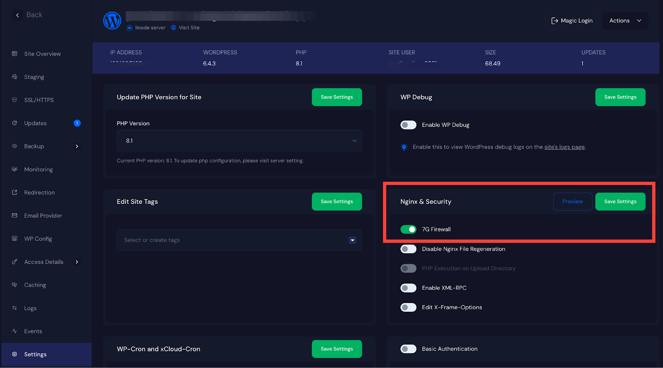The width and height of the screenshot is (663, 368).
Task: Click the Back link text
Action: click(x=34, y=15)
